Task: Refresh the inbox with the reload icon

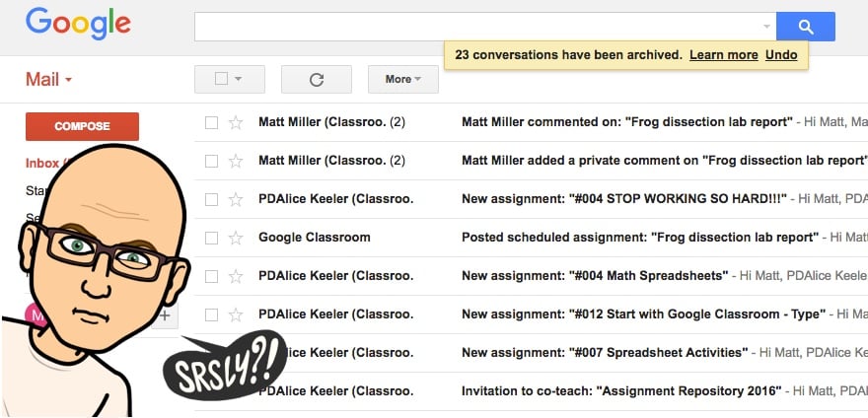Action: (x=316, y=80)
